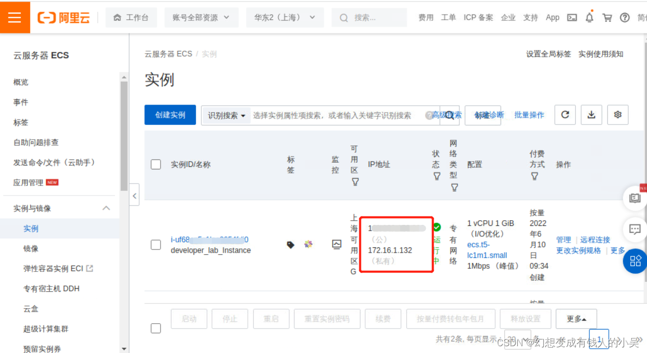This screenshot has height=353, width=647.
Task: Click the help question mark icon
Action: (x=624, y=17)
